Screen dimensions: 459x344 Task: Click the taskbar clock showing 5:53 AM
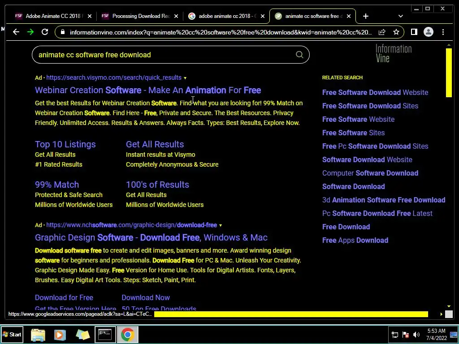(437, 334)
